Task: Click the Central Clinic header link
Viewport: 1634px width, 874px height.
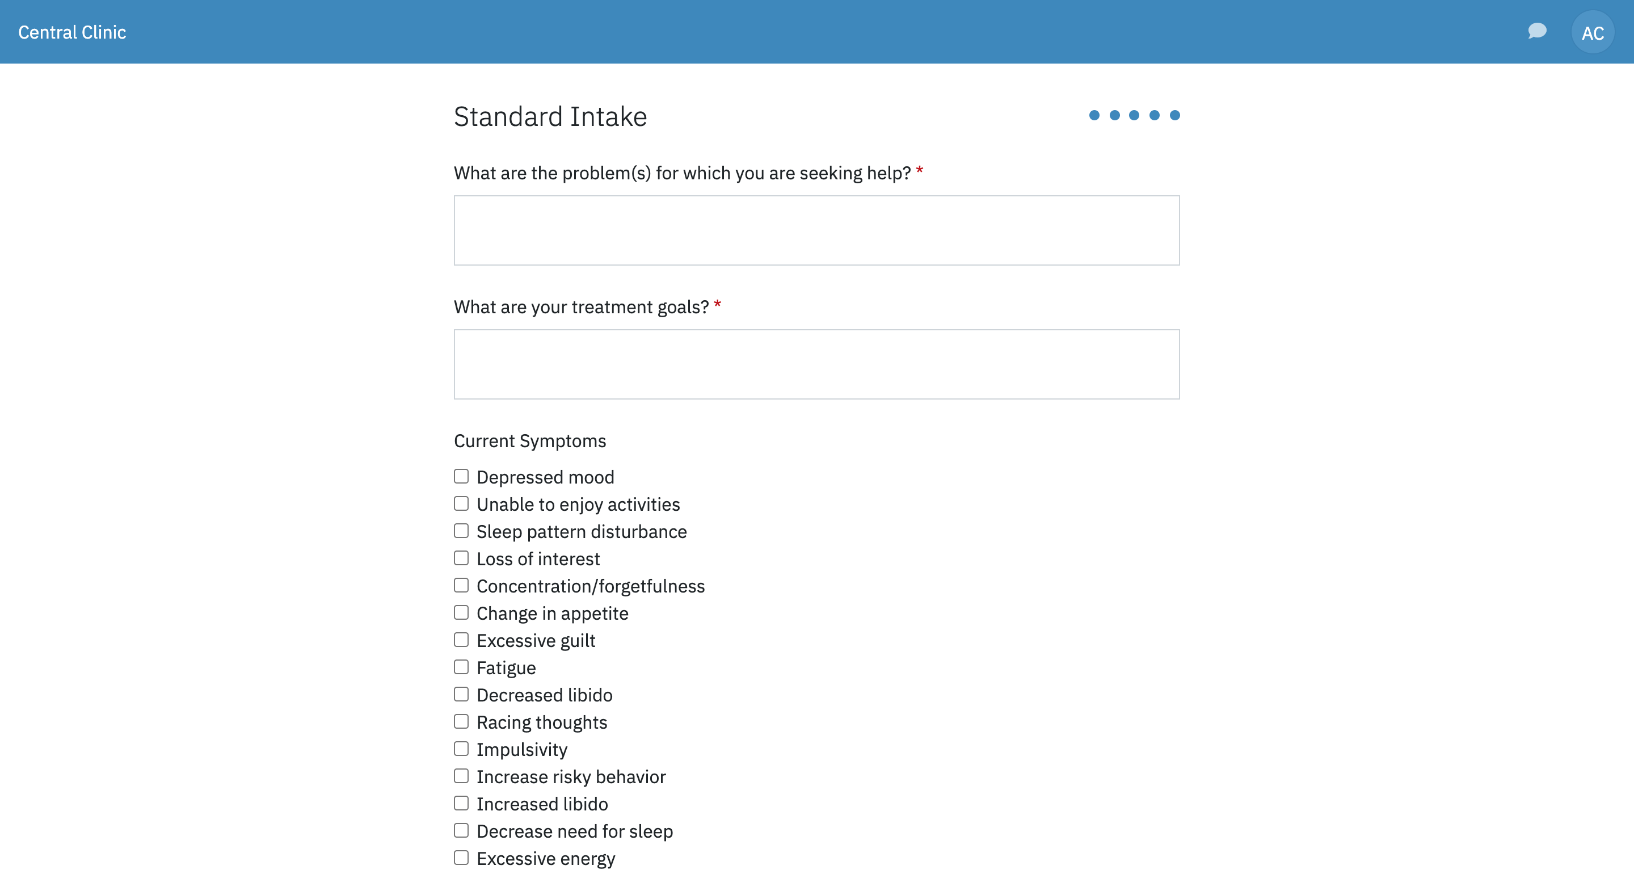Action: click(72, 32)
